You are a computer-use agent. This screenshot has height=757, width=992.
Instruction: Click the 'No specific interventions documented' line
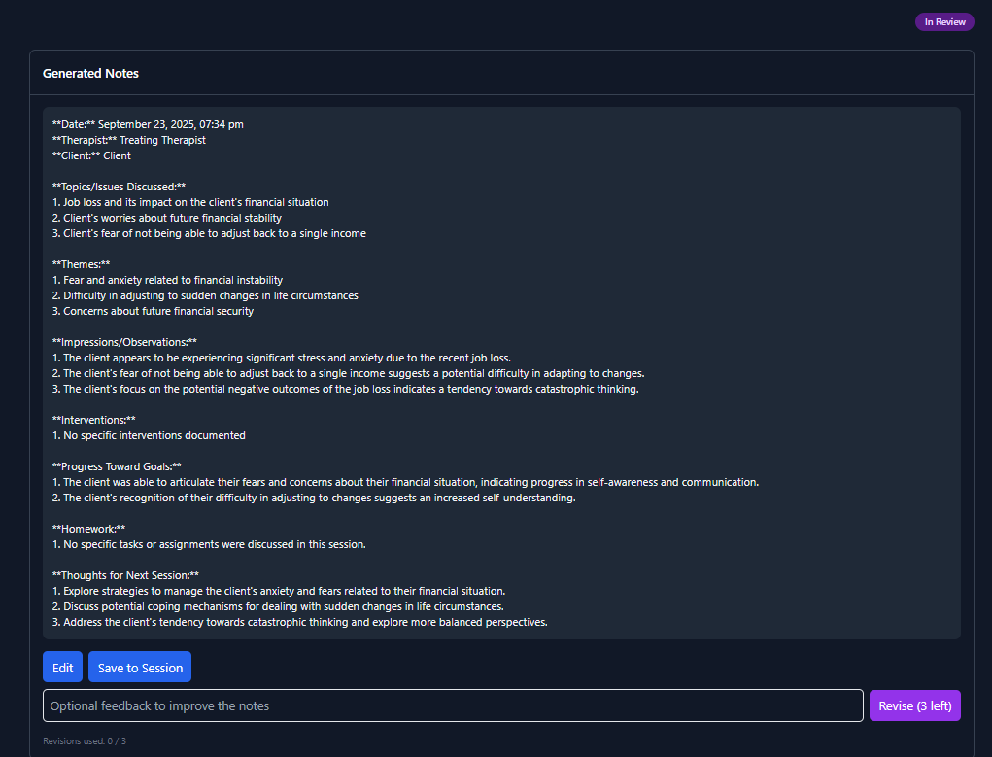point(149,435)
